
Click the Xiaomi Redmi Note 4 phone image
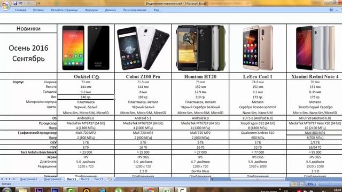[x=315, y=48]
